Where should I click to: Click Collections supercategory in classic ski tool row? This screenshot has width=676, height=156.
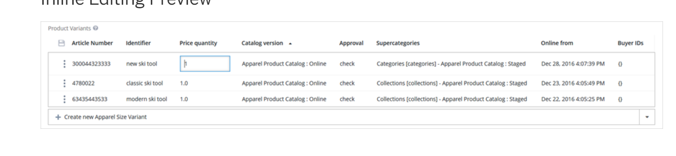click(452, 83)
